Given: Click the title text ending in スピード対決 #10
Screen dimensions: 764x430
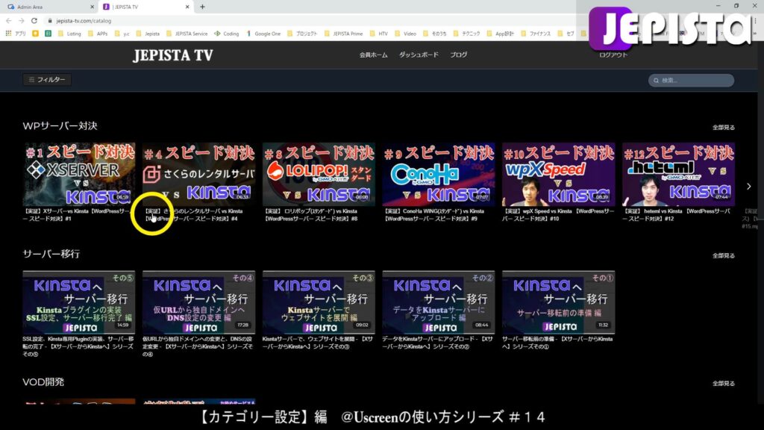Looking at the screenshot, I should click(558, 215).
